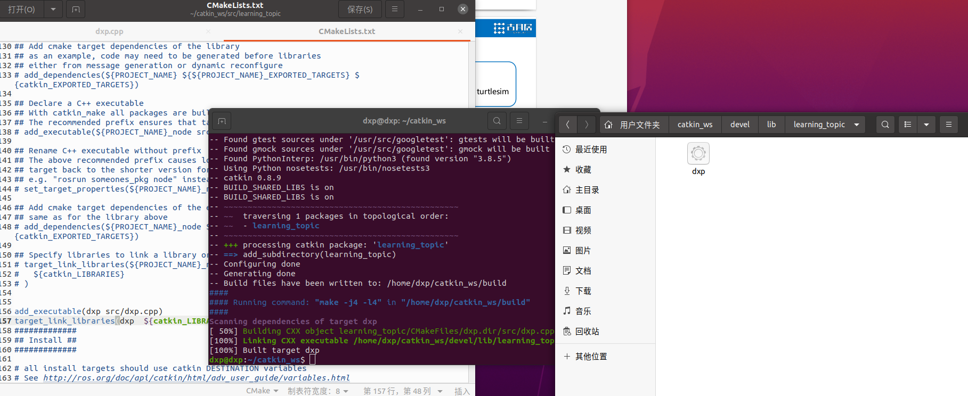Open the file manager view options dropdown

(926, 125)
